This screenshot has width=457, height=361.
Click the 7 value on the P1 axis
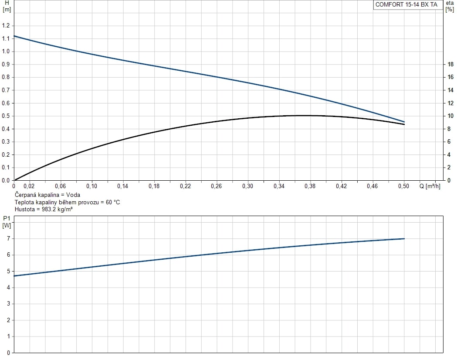pos(7,239)
